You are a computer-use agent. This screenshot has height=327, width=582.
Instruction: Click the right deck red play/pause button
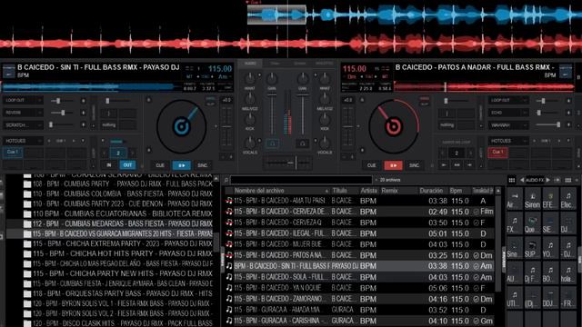click(x=393, y=165)
